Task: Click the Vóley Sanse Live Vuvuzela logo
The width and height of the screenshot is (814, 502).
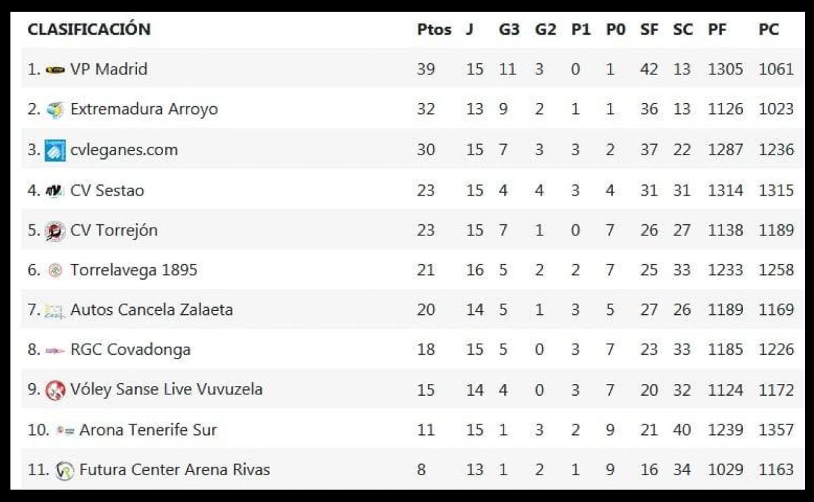Action: click(55, 391)
